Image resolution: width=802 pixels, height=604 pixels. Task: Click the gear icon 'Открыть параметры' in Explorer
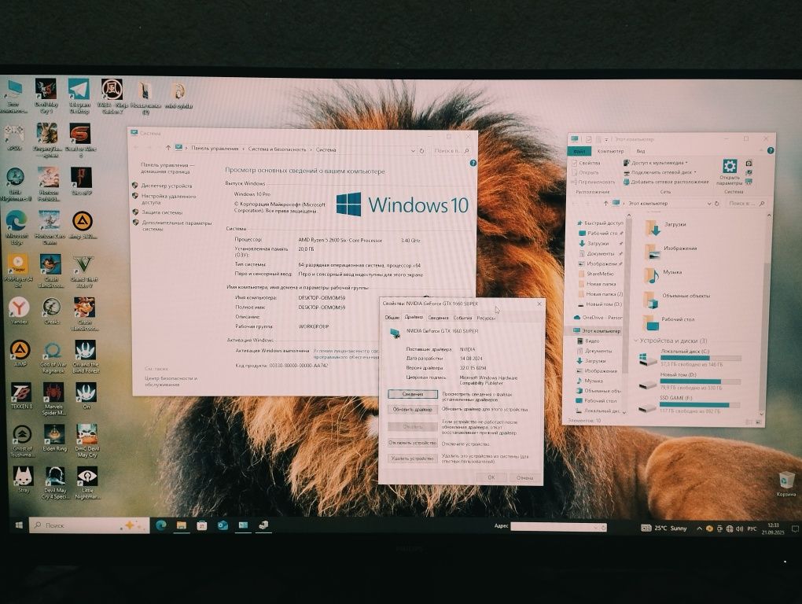click(x=730, y=172)
